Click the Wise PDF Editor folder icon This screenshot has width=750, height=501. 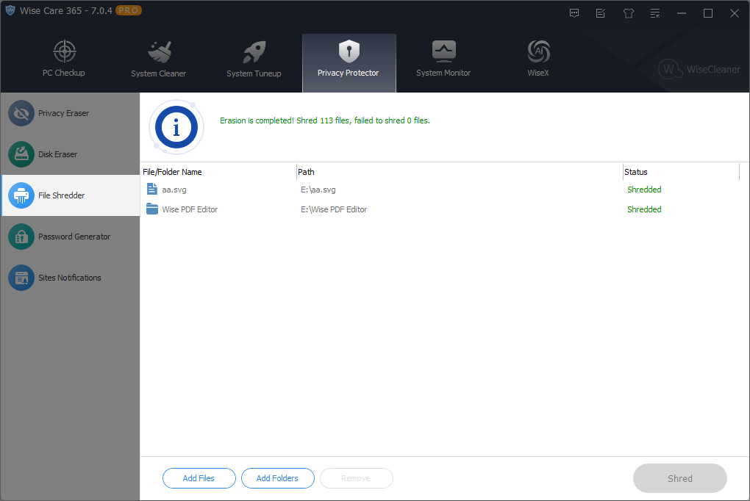152,209
